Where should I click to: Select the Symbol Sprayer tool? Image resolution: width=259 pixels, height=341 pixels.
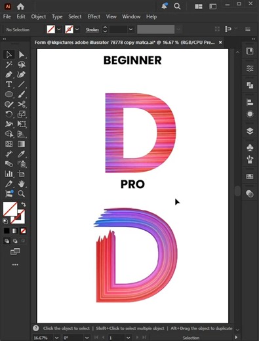pos(21,164)
